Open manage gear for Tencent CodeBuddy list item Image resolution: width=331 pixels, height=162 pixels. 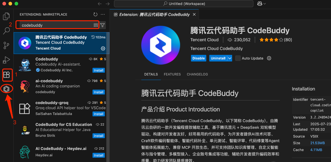pos(103,49)
